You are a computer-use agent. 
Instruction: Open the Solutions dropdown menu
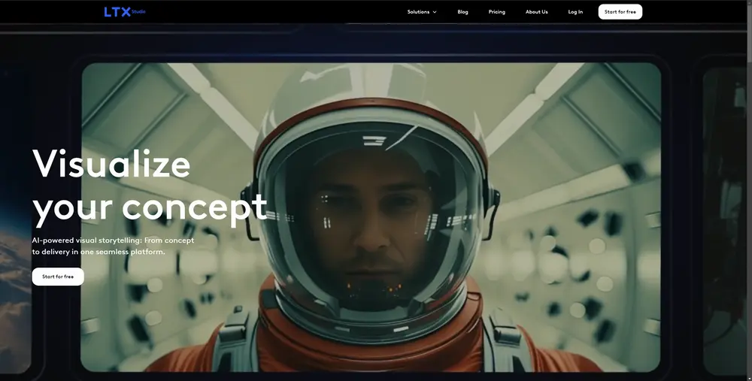pyautogui.click(x=419, y=12)
